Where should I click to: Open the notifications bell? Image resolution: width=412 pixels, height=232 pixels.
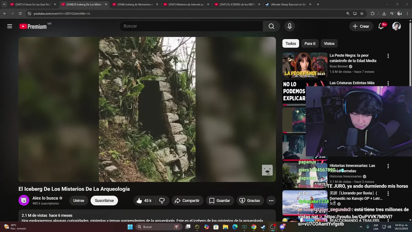click(381, 26)
